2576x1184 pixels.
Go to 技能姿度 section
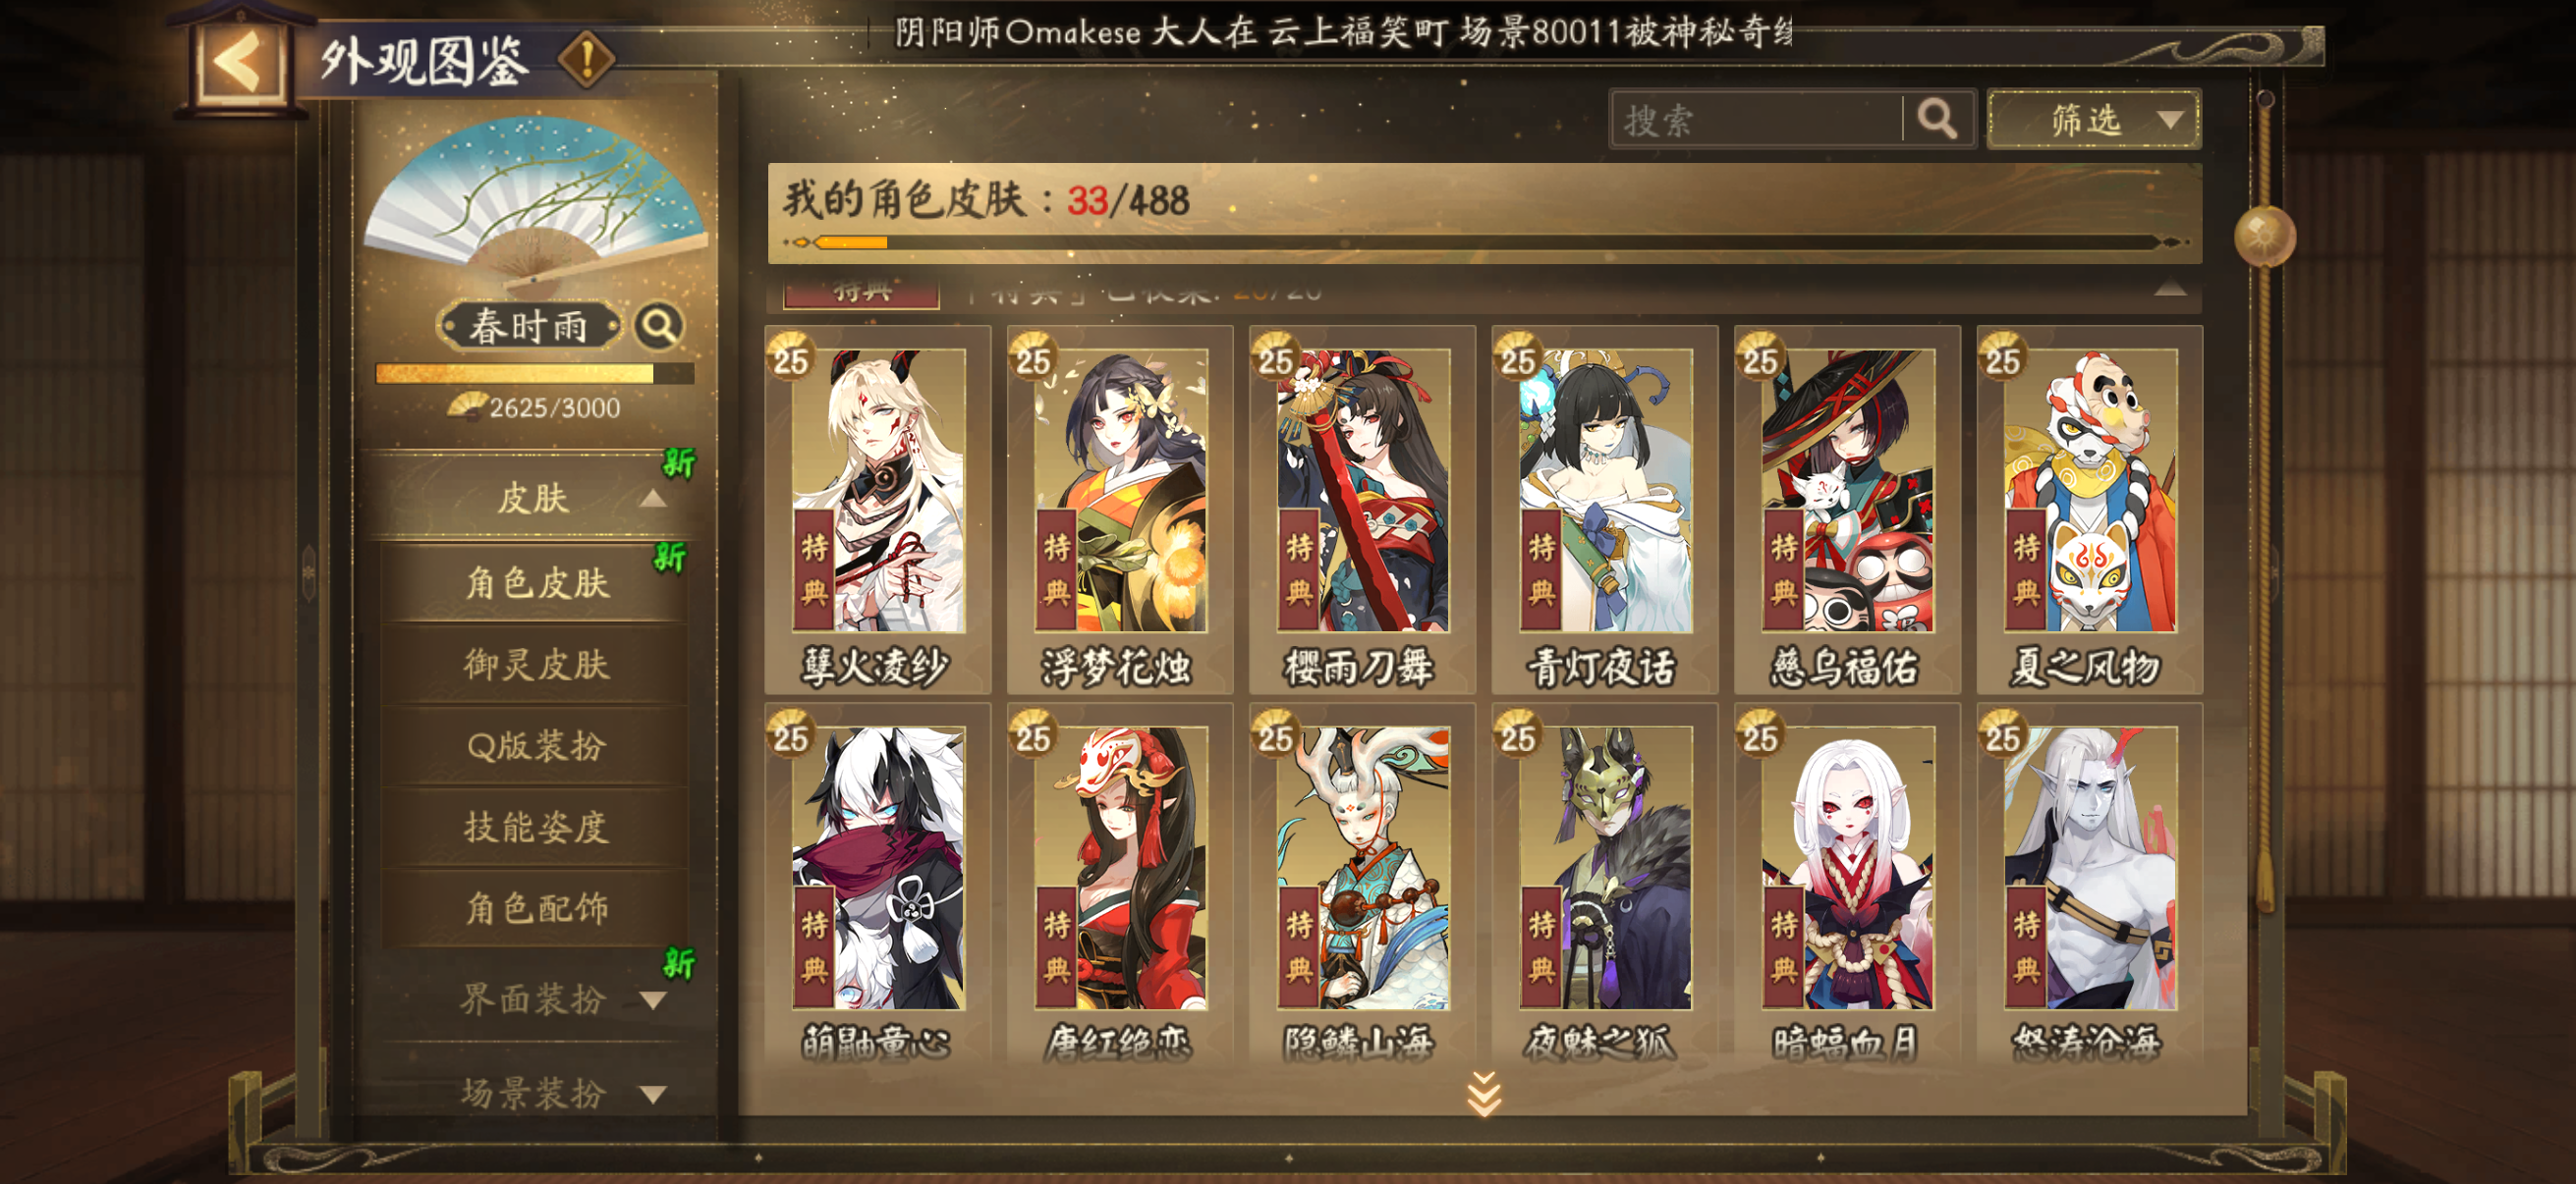[x=536, y=827]
